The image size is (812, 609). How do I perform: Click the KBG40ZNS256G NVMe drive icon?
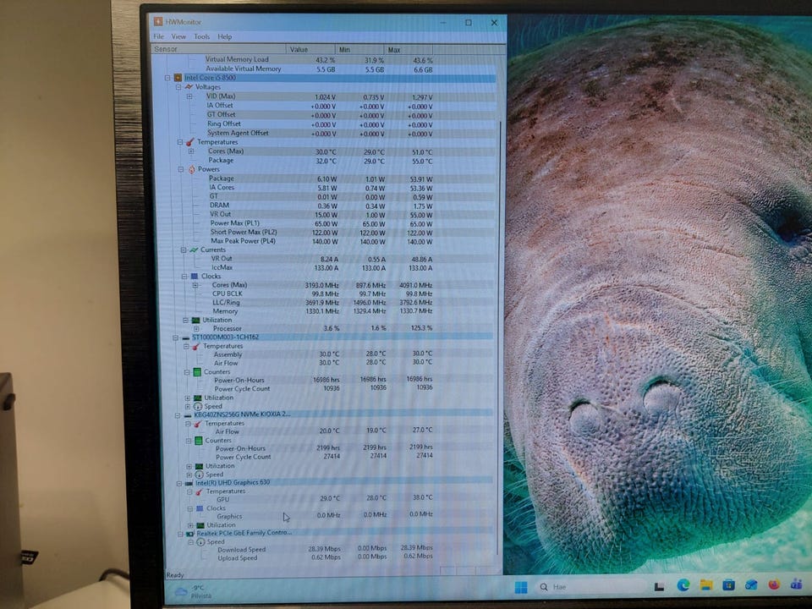coord(188,414)
